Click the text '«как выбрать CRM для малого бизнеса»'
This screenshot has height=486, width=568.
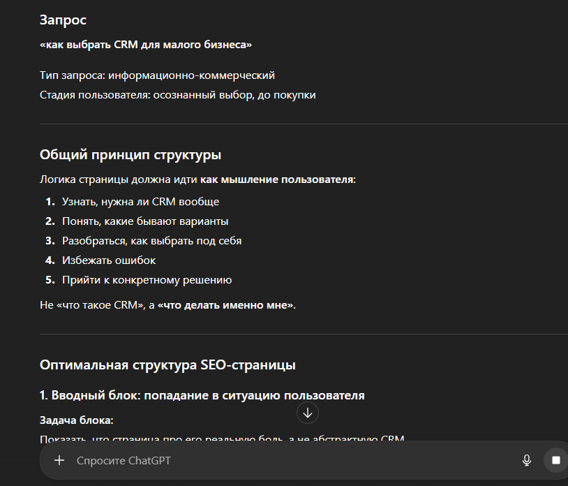pyautogui.click(x=146, y=45)
